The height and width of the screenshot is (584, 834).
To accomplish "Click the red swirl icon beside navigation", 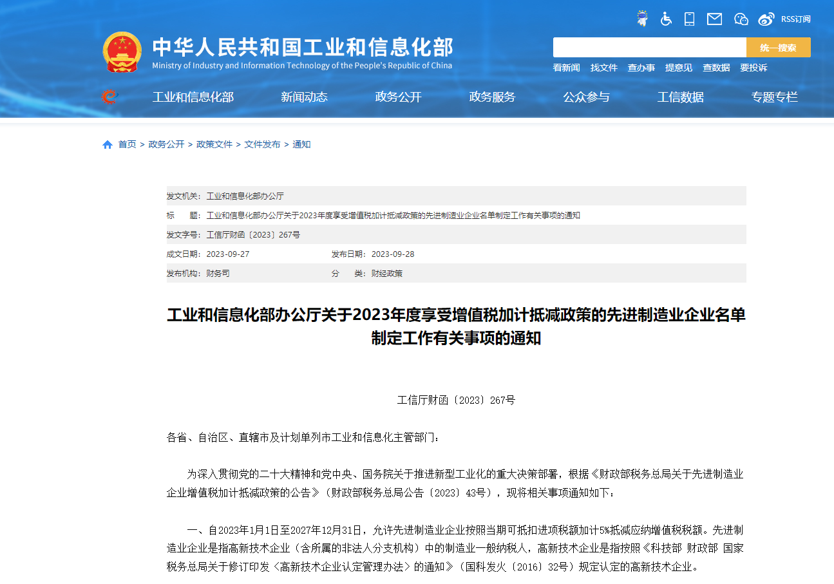I will [109, 97].
